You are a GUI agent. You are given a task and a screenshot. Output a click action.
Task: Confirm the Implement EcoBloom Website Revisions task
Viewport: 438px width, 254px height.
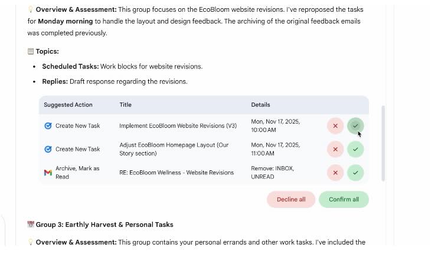[x=355, y=126]
